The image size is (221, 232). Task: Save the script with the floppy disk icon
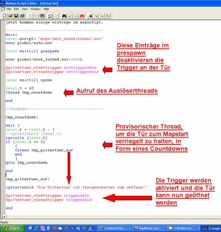click(x=16, y=16)
